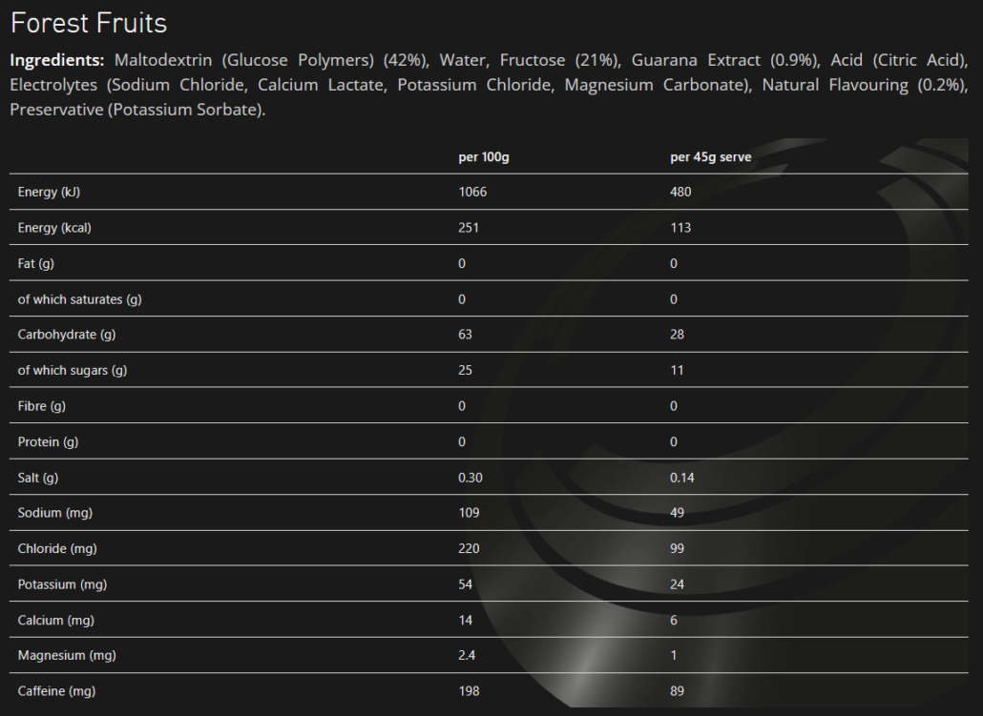This screenshot has width=983, height=716.
Task: Click the bold Ingredients label
Action: [x=56, y=60]
